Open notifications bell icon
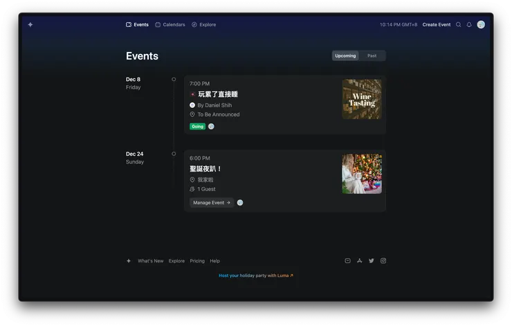Image resolution: width=512 pixels, height=326 pixels. pos(469,24)
